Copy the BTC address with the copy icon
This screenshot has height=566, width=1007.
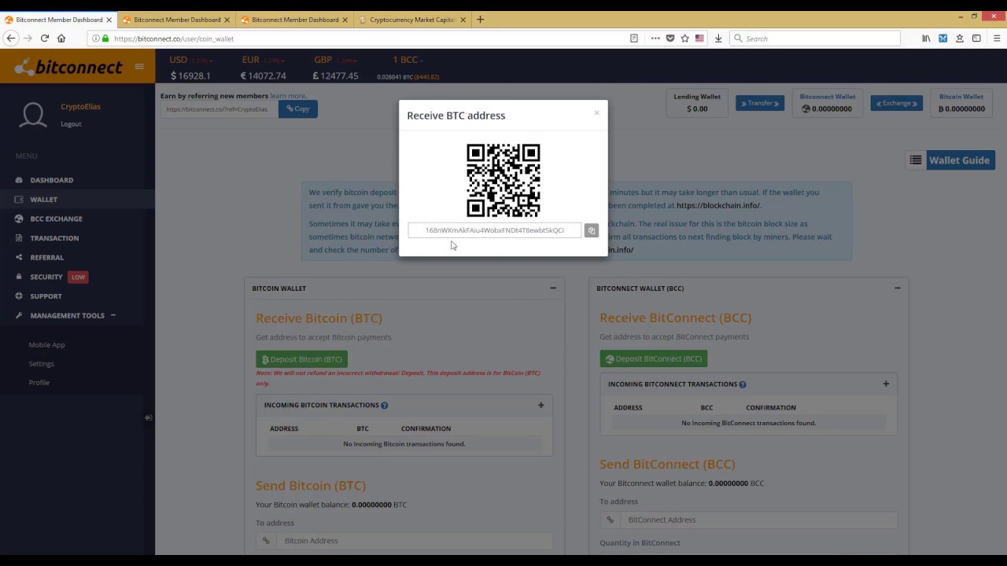coord(591,230)
